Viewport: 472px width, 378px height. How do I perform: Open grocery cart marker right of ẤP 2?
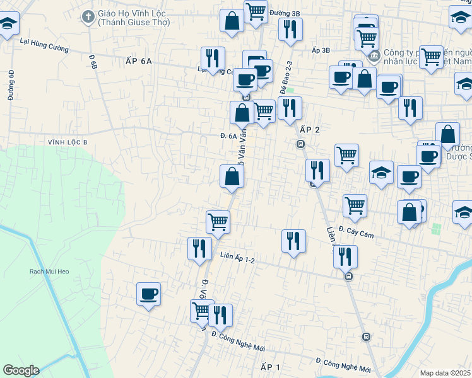[x=347, y=157]
